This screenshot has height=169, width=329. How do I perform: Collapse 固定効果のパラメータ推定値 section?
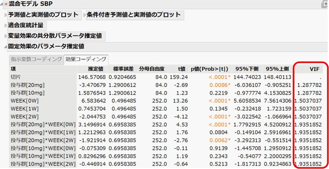pyautogui.click(x=6, y=47)
